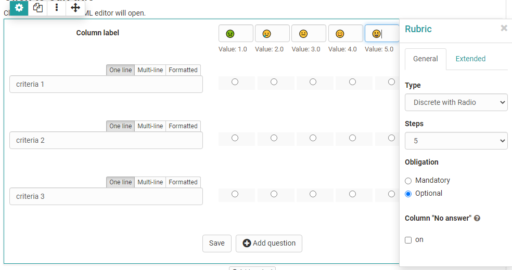Select One line mode for criteria 3
The width and height of the screenshot is (512, 270).
tap(121, 182)
